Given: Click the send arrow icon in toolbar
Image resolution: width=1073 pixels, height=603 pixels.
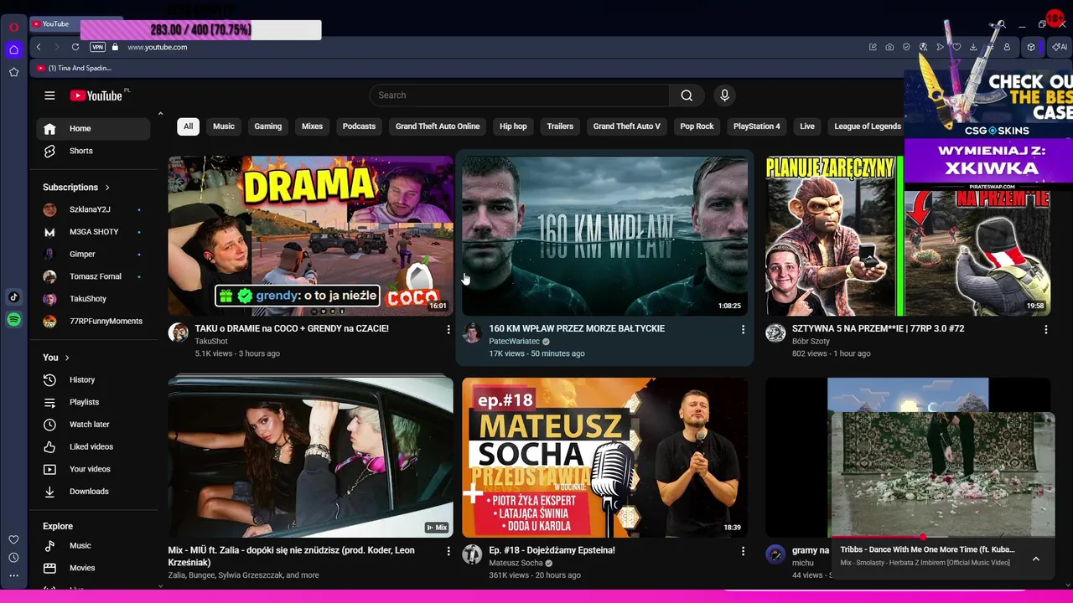Looking at the screenshot, I should coord(940,47).
